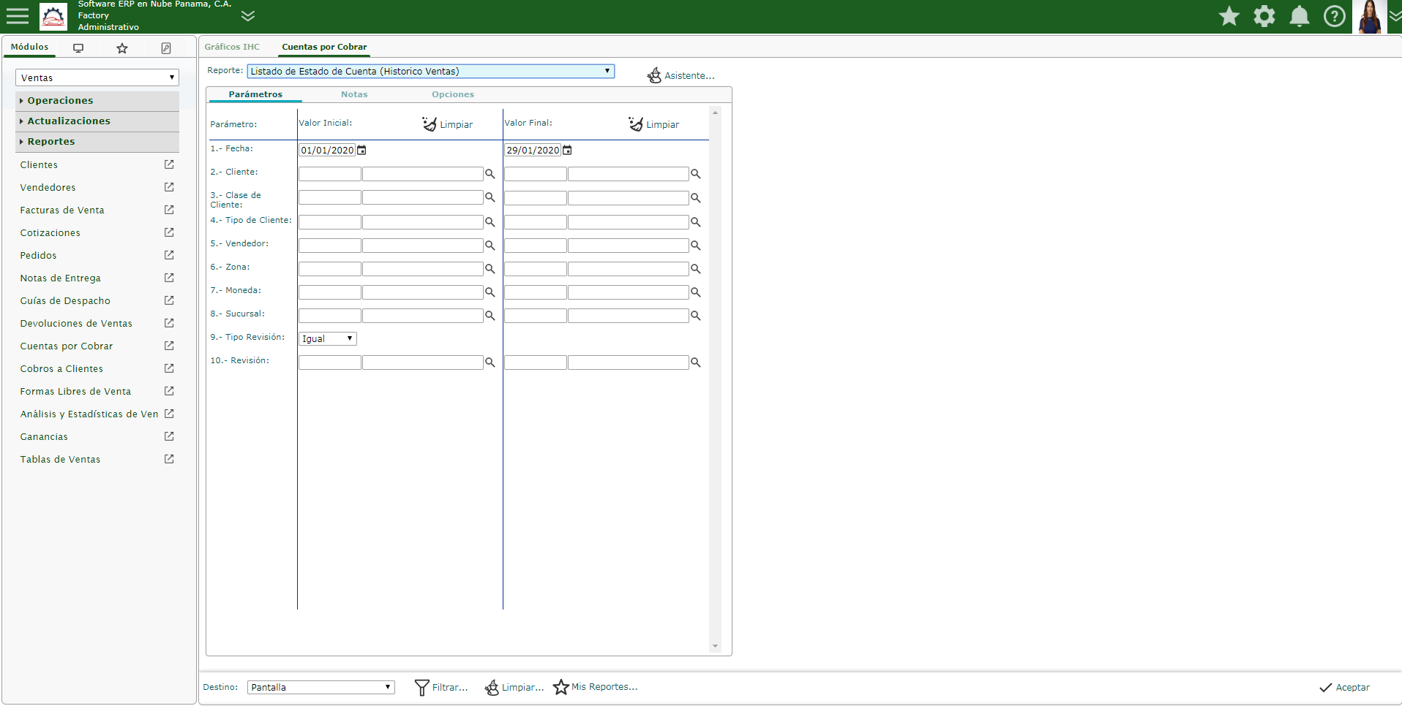The height and width of the screenshot is (706, 1402).
Task: Search final Sucursal value magnifier
Action: pyautogui.click(x=696, y=315)
